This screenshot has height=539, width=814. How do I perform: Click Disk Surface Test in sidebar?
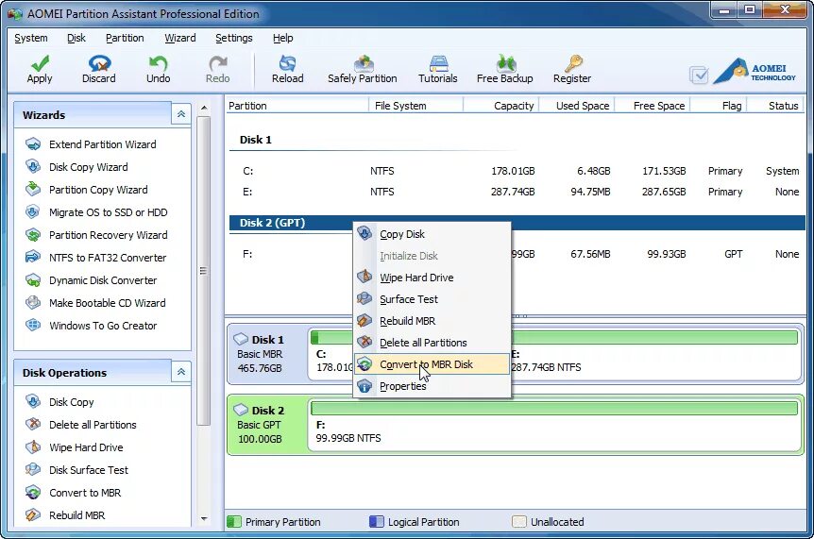(89, 470)
